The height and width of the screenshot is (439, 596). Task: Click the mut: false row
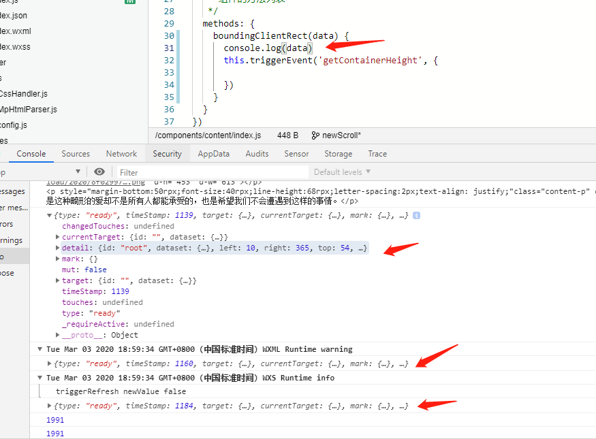click(x=84, y=270)
